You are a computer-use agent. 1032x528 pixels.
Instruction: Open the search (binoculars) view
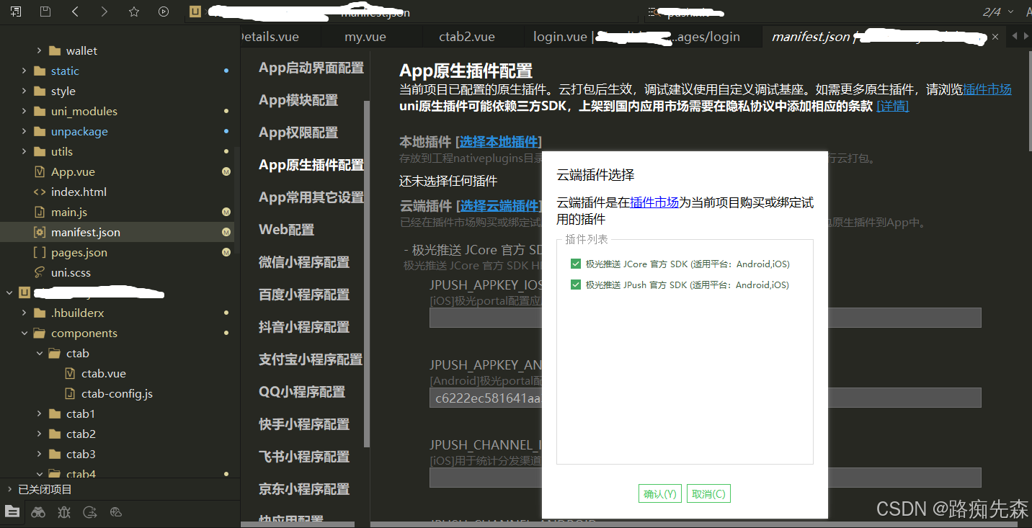[x=37, y=512]
